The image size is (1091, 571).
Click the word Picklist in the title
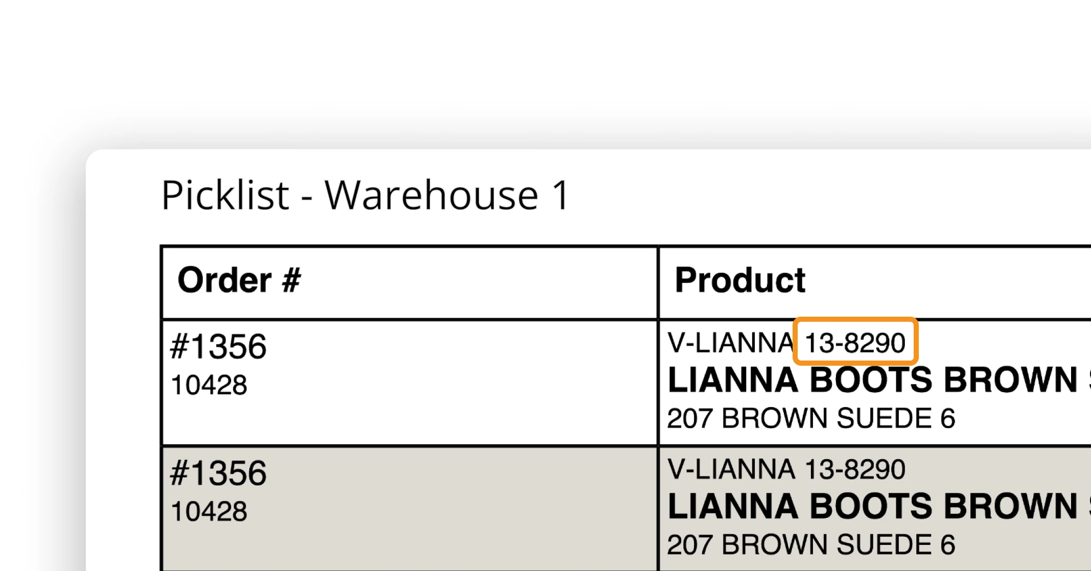(x=225, y=195)
